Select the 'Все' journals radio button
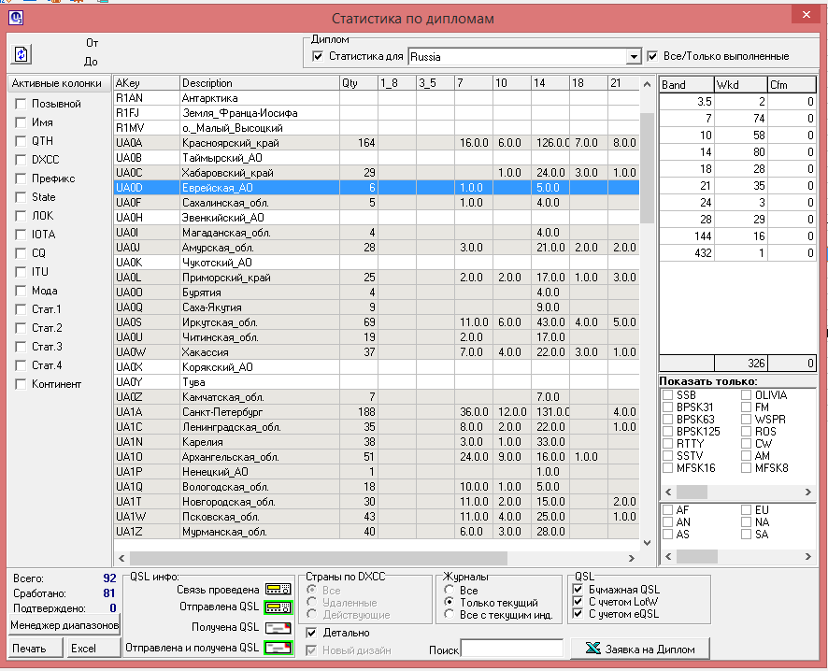This screenshot has height=671, width=828. [x=450, y=591]
